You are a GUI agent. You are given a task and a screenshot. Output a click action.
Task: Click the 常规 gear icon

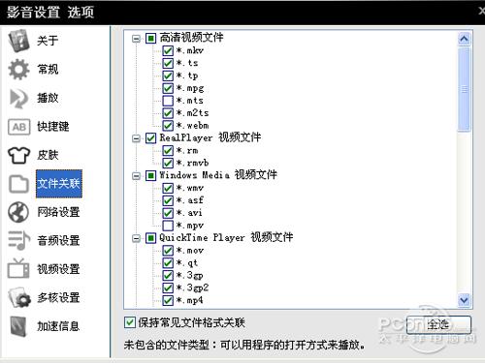pos(18,69)
